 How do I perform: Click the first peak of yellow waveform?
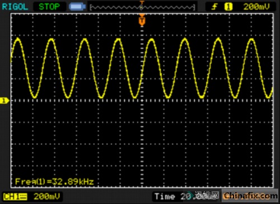(18, 39)
